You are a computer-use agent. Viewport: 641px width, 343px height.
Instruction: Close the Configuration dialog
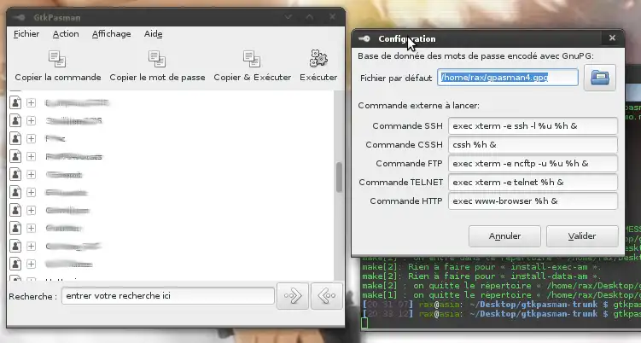(x=612, y=38)
